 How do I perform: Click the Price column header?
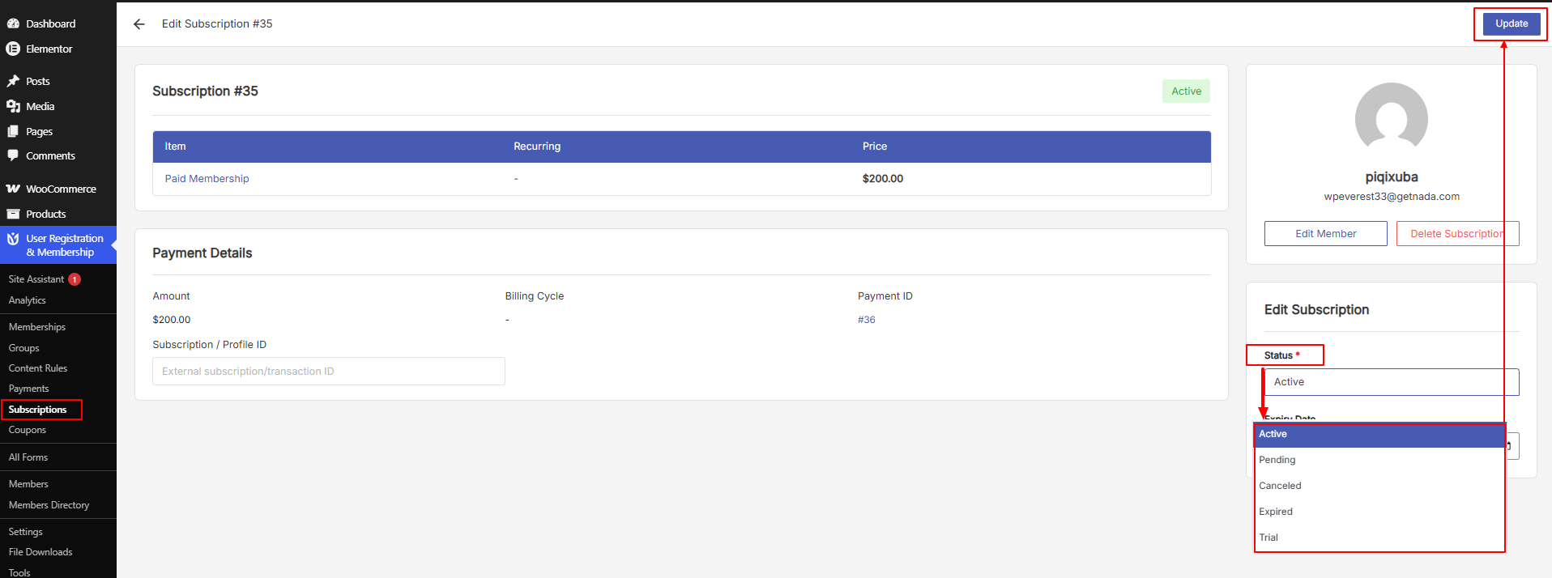[875, 147]
